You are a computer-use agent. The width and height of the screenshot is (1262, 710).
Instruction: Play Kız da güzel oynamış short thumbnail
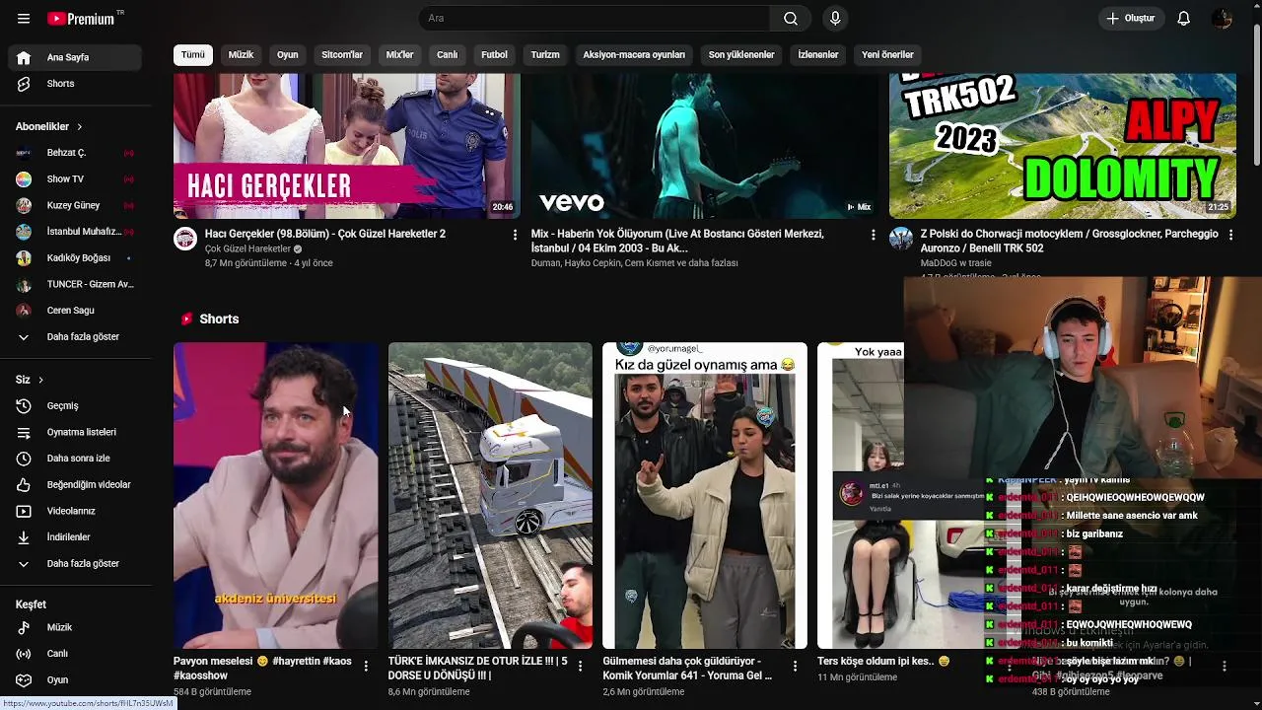(705, 496)
